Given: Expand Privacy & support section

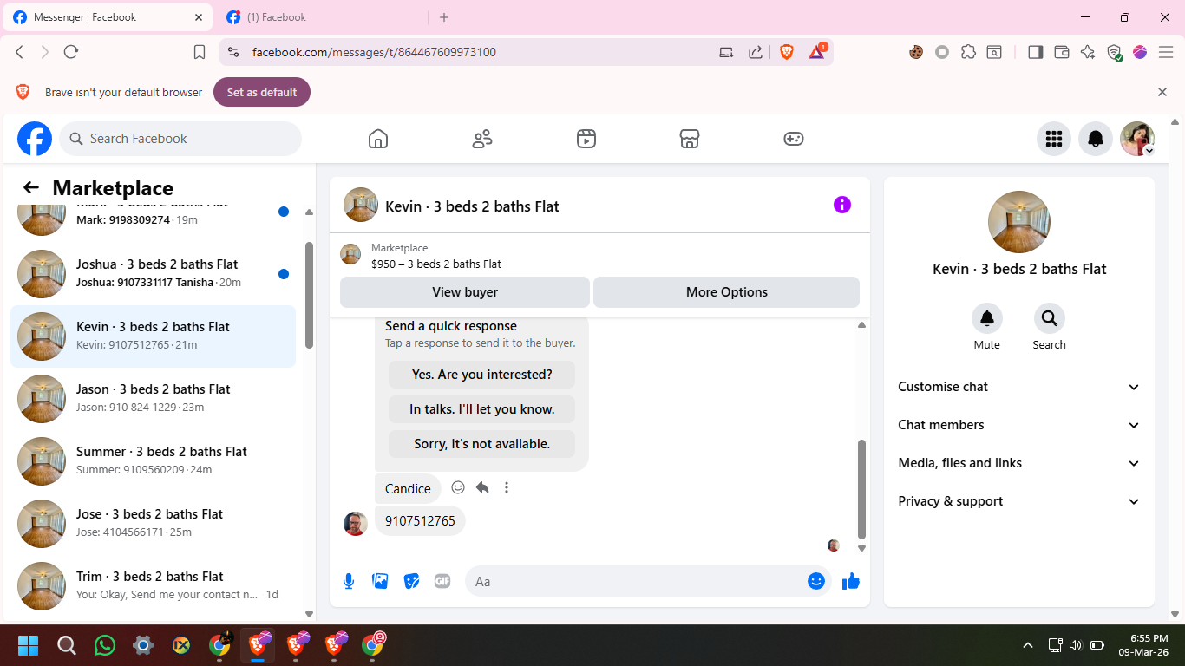Looking at the screenshot, I should click(1019, 501).
